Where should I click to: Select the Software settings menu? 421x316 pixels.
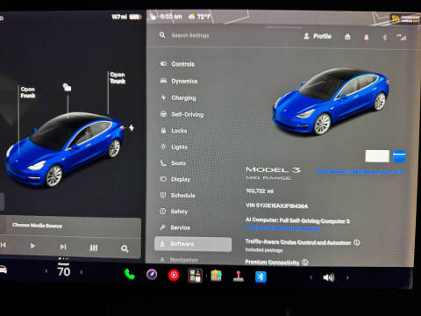coord(193,244)
